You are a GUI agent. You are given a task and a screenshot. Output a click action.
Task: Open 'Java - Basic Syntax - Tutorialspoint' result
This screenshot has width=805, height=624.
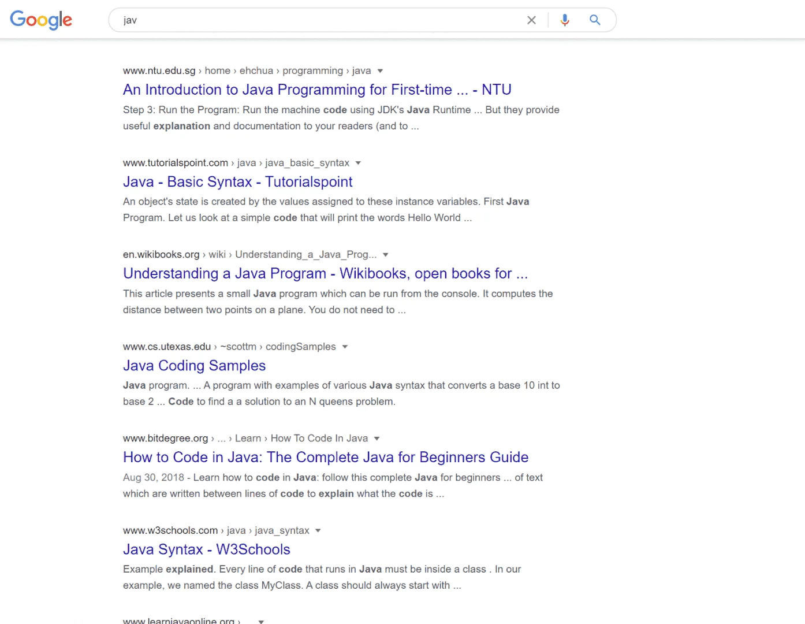pos(237,181)
